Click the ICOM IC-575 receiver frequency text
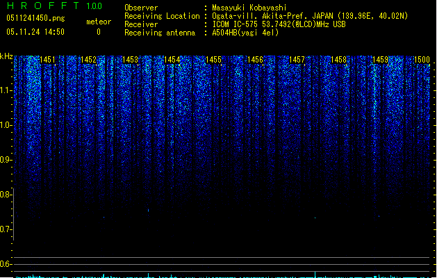The height and width of the screenshot is (278, 437). click(x=279, y=24)
